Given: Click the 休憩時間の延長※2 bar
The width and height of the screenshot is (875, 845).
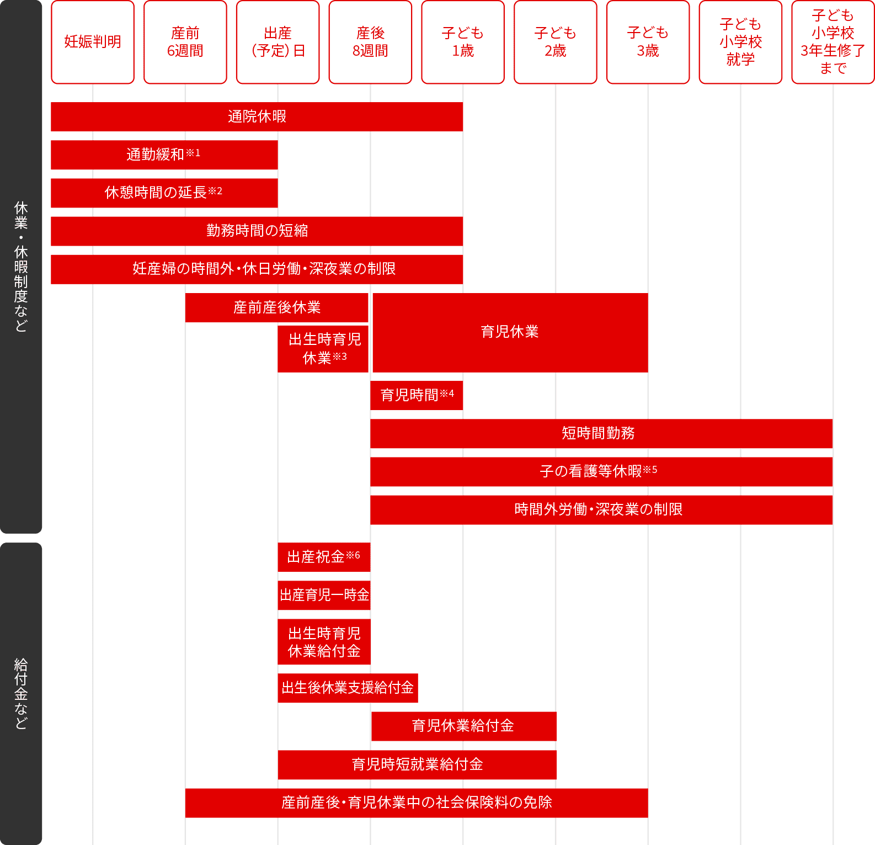Looking at the screenshot, I should pos(164,193).
